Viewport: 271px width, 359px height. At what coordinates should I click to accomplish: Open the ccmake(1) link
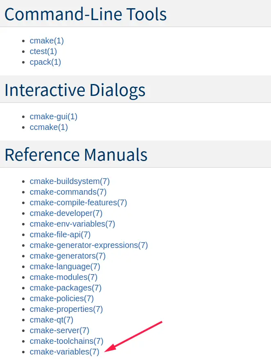coord(49,127)
